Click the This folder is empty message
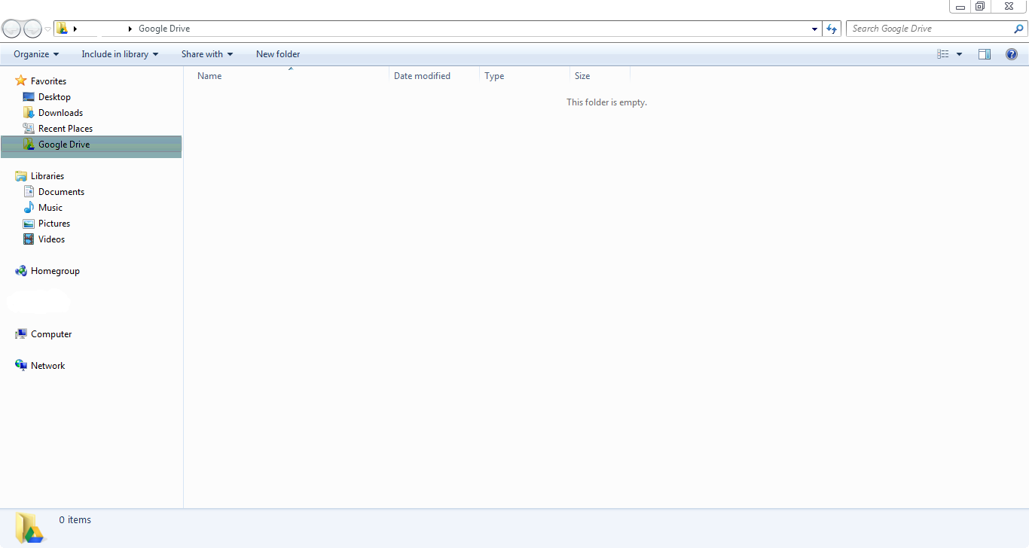The height and width of the screenshot is (548, 1029). (606, 102)
